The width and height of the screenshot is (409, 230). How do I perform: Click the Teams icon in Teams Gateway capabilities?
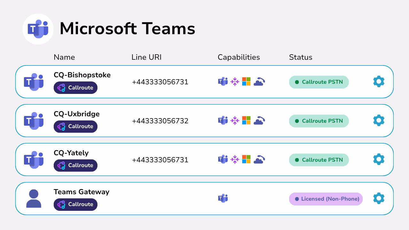pyautogui.click(x=223, y=198)
